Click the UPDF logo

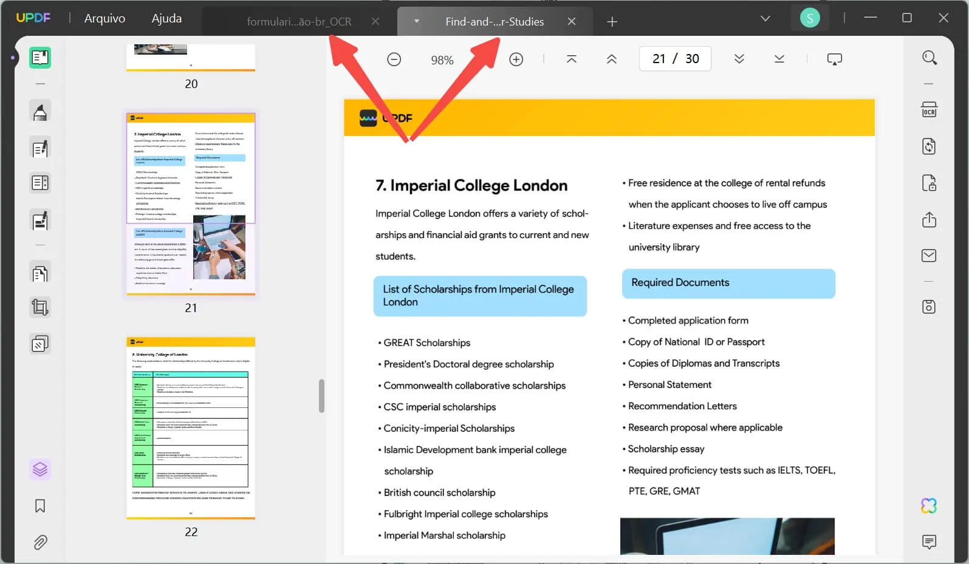click(x=33, y=18)
